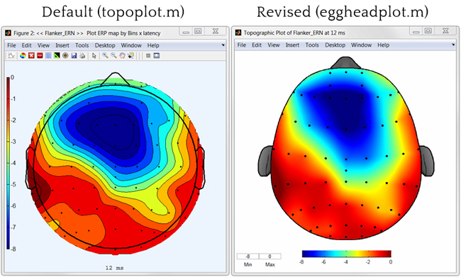This screenshot has height=277, width=461.
Task: Click the MATLAB icon in Figure 2 title bar
Action: coord(8,33)
